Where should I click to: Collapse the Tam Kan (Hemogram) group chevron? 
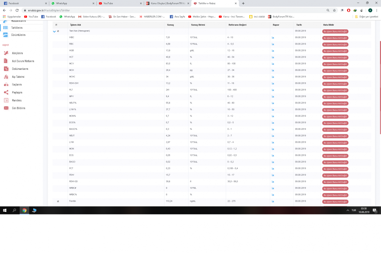tap(54, 31)
